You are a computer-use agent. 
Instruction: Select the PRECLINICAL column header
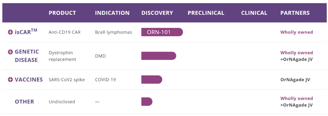coord(206,13)
